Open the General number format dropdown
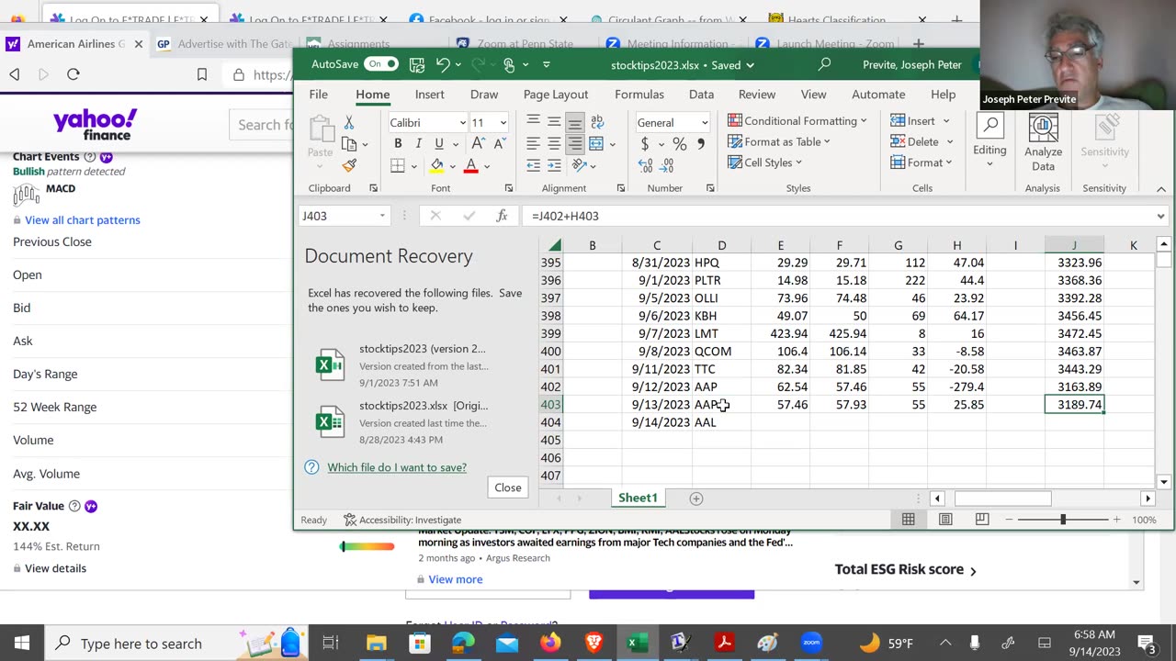 pos(705,123)
